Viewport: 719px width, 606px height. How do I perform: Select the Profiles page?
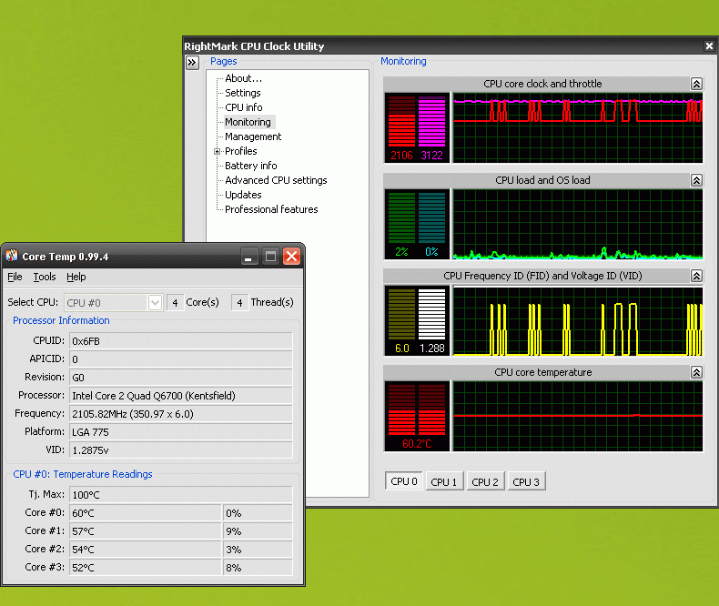[241, 151]
